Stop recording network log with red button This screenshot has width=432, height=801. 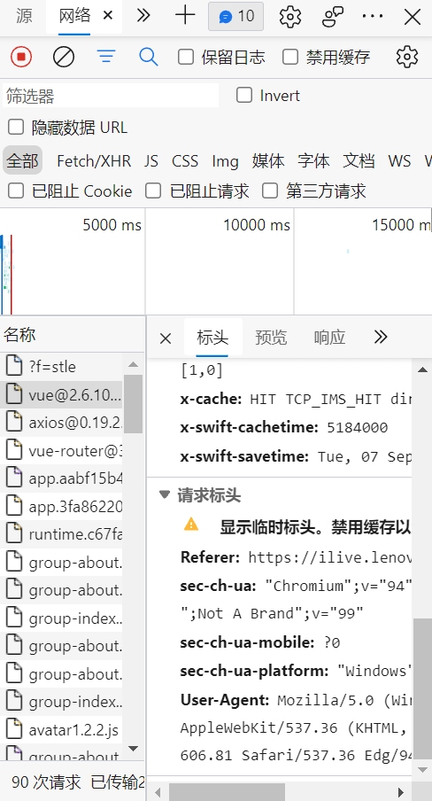21,56
